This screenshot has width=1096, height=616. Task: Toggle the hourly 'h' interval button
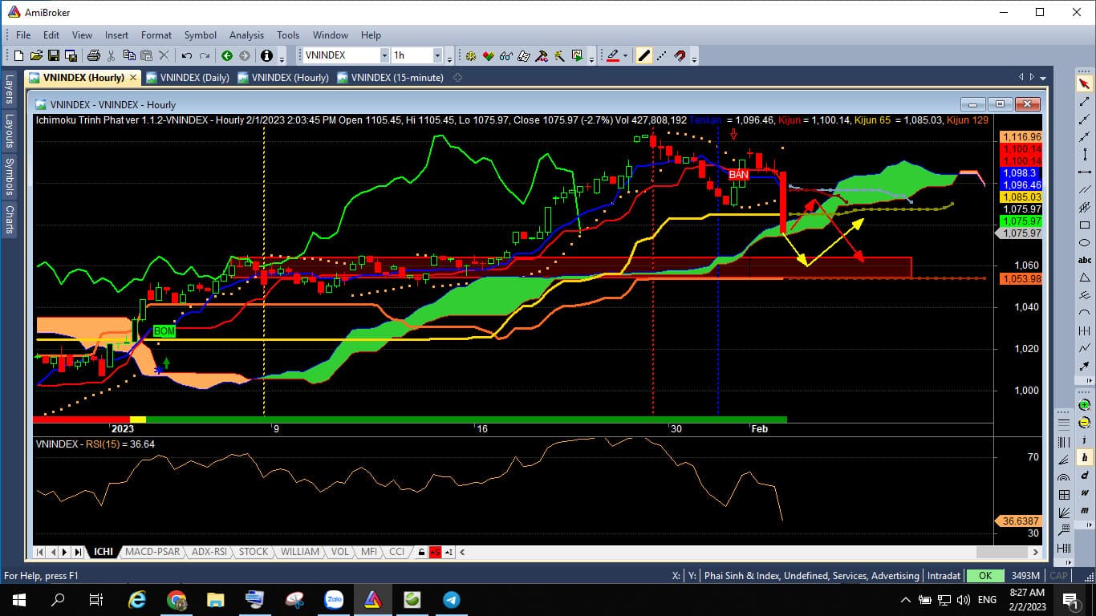click(x=1085, y=458)
